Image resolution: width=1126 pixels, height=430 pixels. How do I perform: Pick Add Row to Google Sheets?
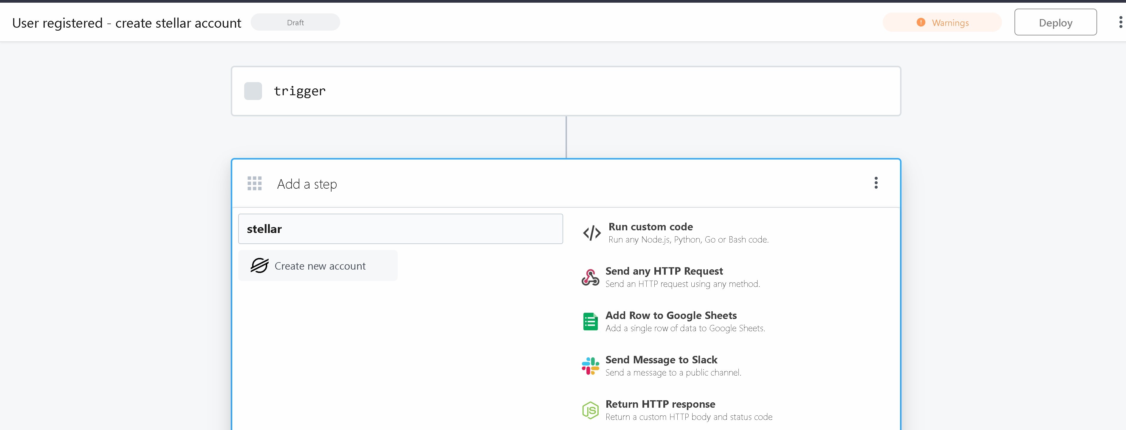670,315
